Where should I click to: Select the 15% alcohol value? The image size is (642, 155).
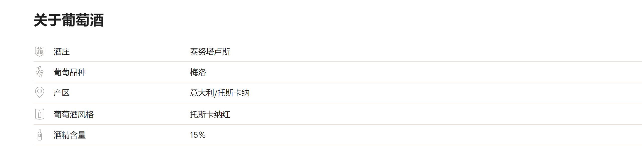tap(198, 135)
